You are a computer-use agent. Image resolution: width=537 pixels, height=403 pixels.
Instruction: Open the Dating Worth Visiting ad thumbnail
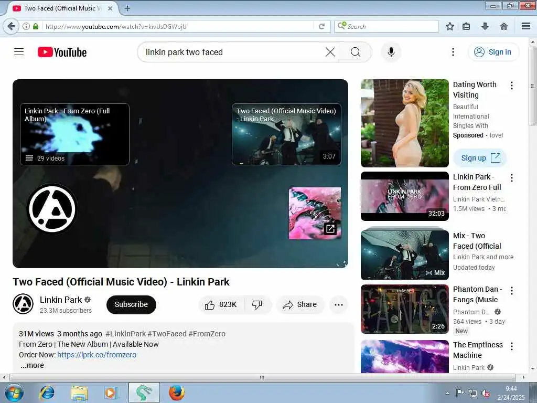pyautogui.click(x=404, y=123)
